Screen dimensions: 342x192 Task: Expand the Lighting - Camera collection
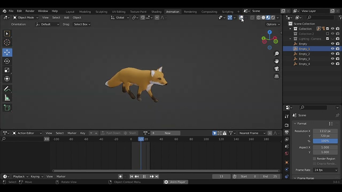click(290, 39)
